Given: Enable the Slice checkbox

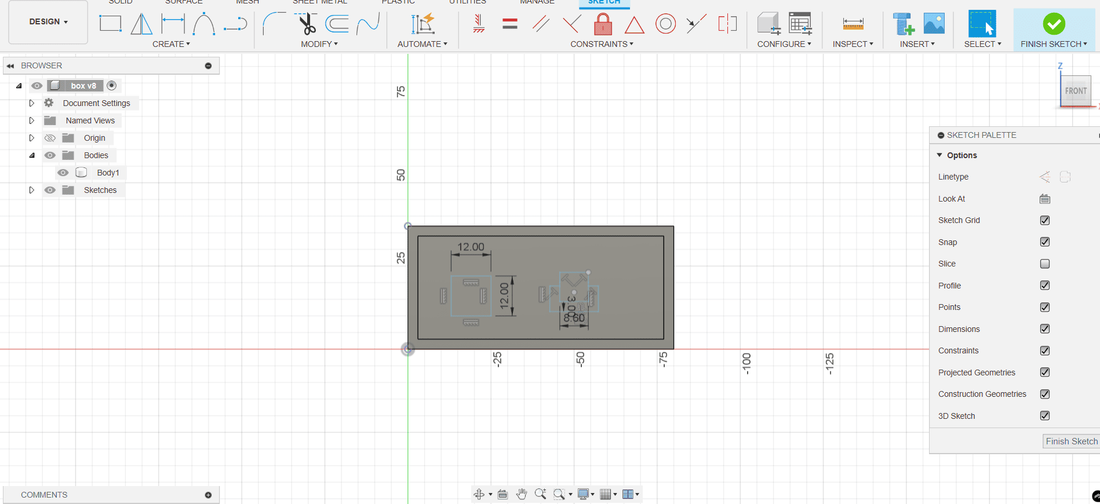Looking at the screenshot, I should [x=1045, y=264].
